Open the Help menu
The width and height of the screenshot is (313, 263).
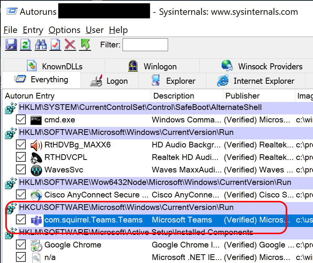coord(118,30)
